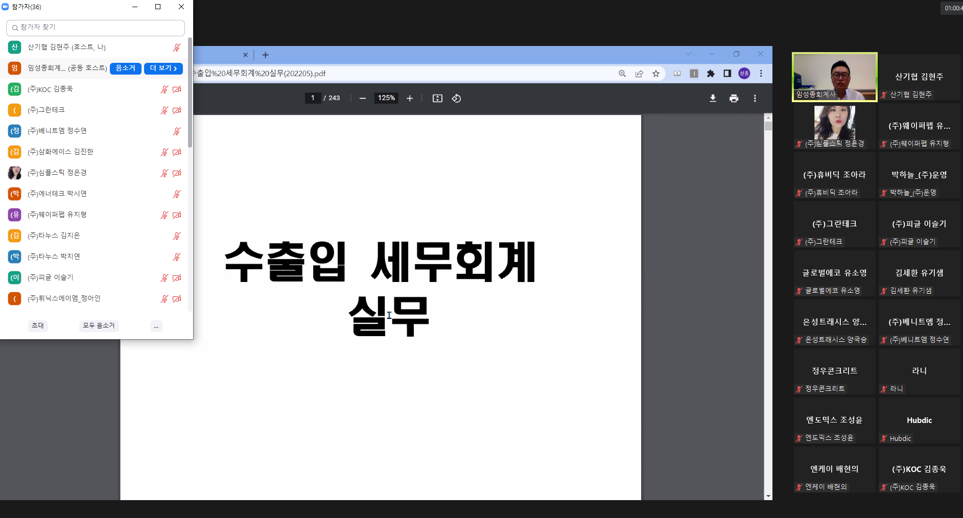
Task: Click the participant search field
Action: pyautogui.click(x=96, y=28)
